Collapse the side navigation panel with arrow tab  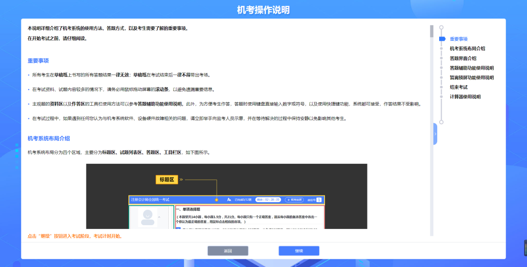(435, 134)
